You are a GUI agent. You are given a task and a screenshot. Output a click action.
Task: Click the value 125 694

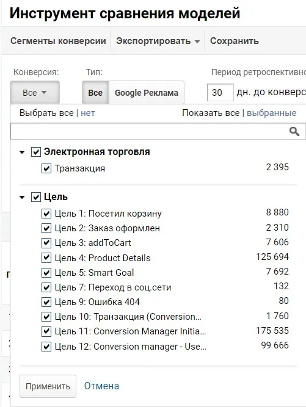coord(272,257)
